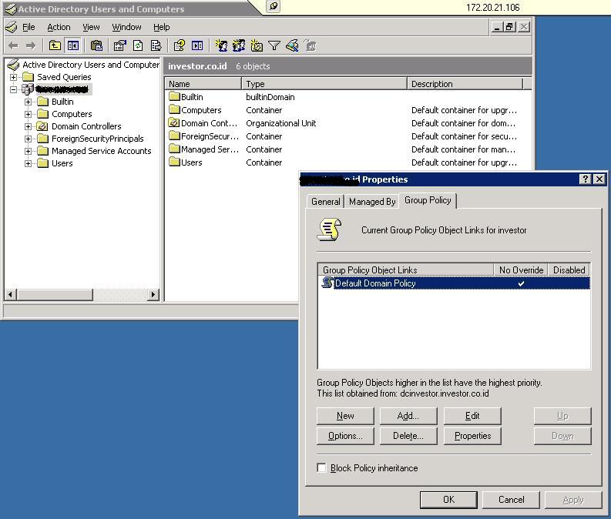Click the Edit button
The width and height of the screenshot is (611, 519).
[x=472, y=416]
